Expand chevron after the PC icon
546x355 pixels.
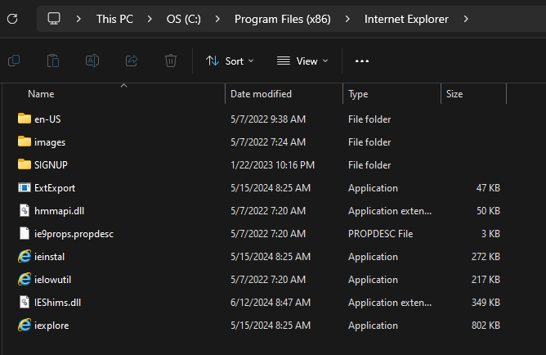tap(78, 19)
